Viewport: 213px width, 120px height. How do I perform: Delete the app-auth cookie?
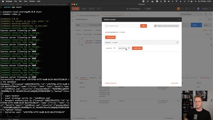tap(114, 48)
